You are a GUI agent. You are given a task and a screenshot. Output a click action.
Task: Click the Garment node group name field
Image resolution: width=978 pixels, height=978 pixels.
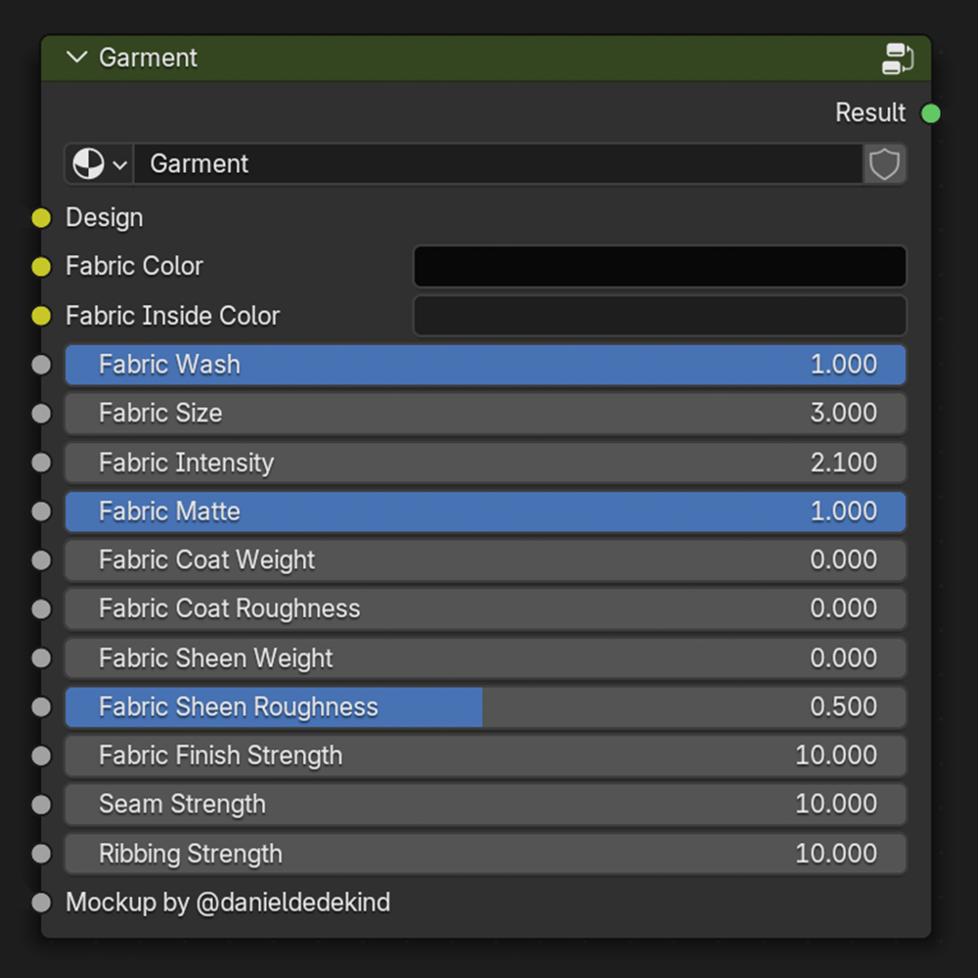(x=497, y=164)
